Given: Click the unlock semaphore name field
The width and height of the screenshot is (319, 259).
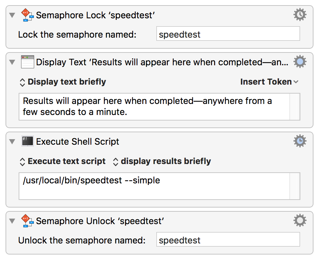Looking at the screenshot, I should 228,239.
